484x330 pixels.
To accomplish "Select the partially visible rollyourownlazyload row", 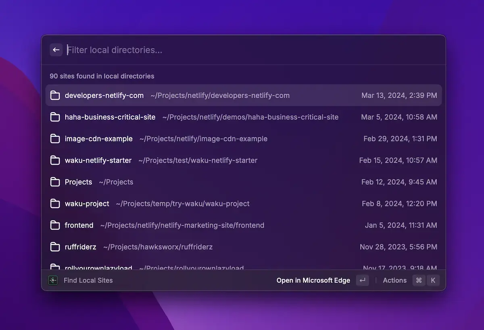I will tap(242, 267).
